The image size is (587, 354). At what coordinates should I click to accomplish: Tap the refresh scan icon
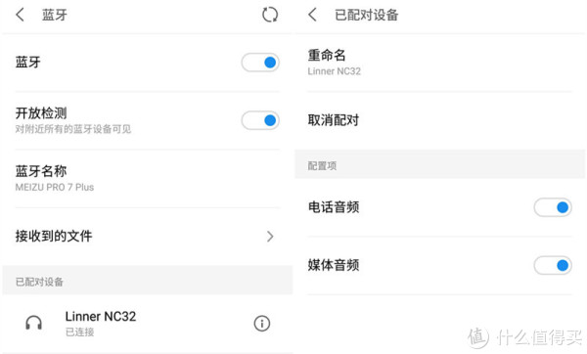click(270, 15)
